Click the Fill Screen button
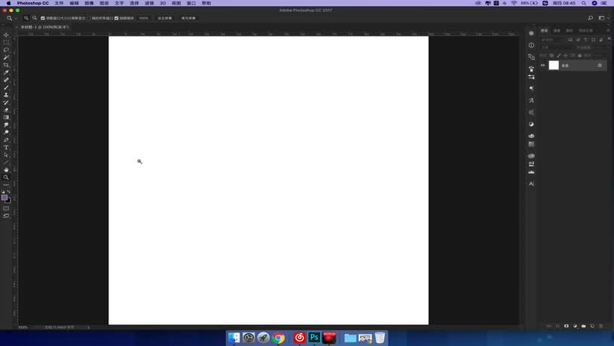Viewport: 614px width, 346px height. [188, 18]
